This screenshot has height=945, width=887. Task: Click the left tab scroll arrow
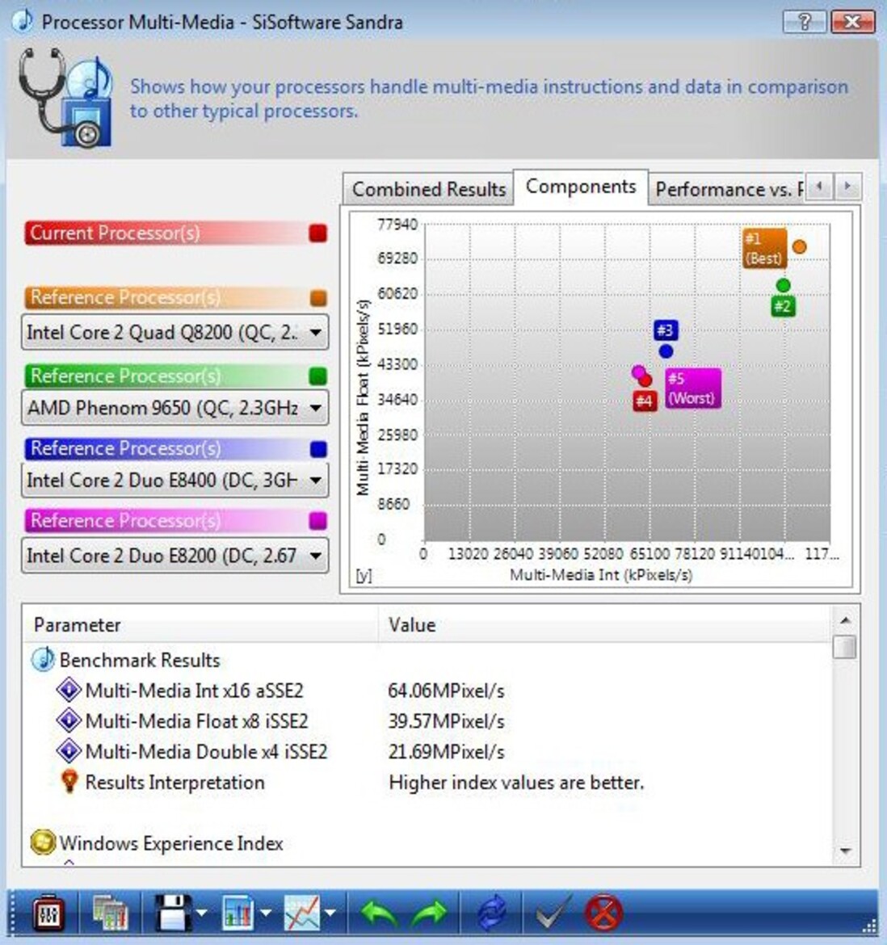(819, 187)
